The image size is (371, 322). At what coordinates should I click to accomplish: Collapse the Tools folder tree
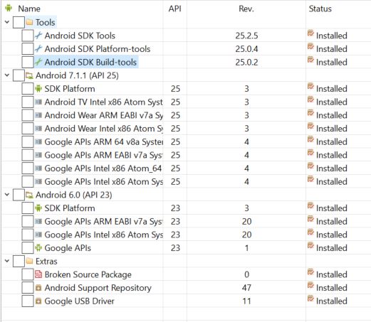tap(7, 22)
